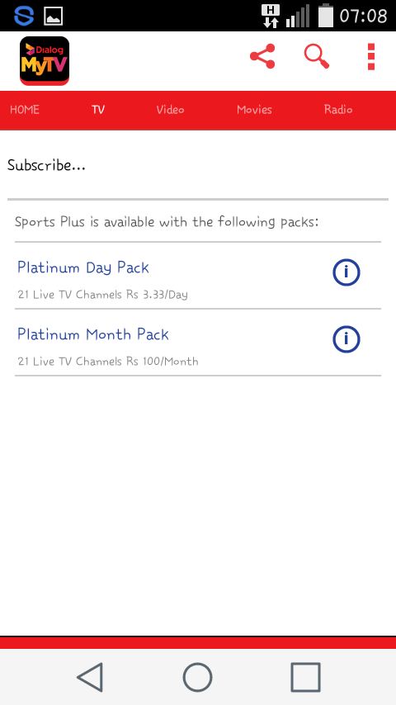Tap the Dialog MyTV logo

(45, 61)
